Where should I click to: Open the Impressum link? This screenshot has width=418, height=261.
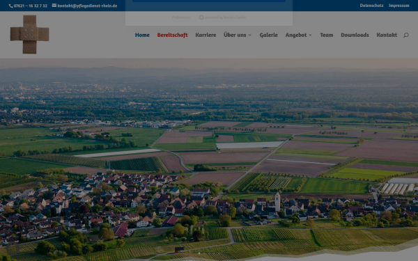click(398, 6)
